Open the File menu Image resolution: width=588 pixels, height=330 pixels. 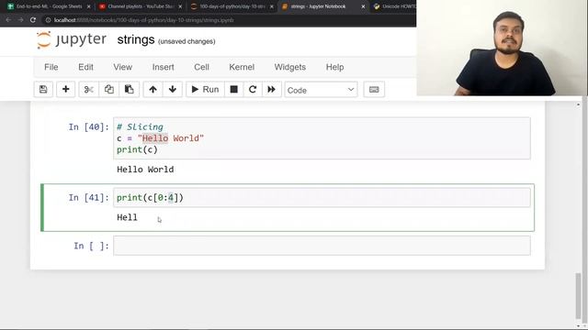click(x=51, y=67)
